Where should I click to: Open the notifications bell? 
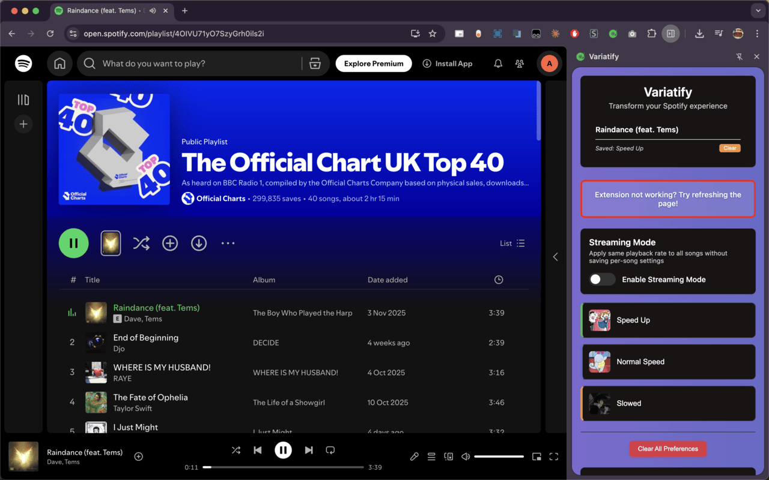tap(498, 64)
